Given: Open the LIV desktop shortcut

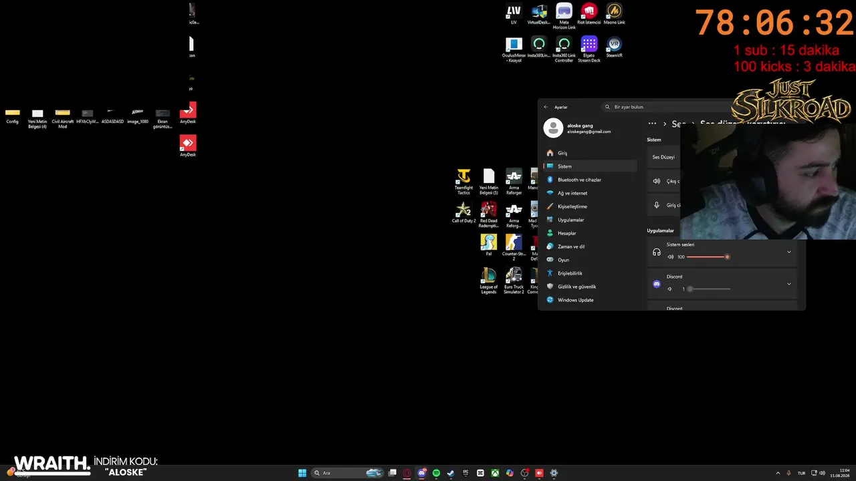Looking at the screenshot, I should [x=514, y=15].
